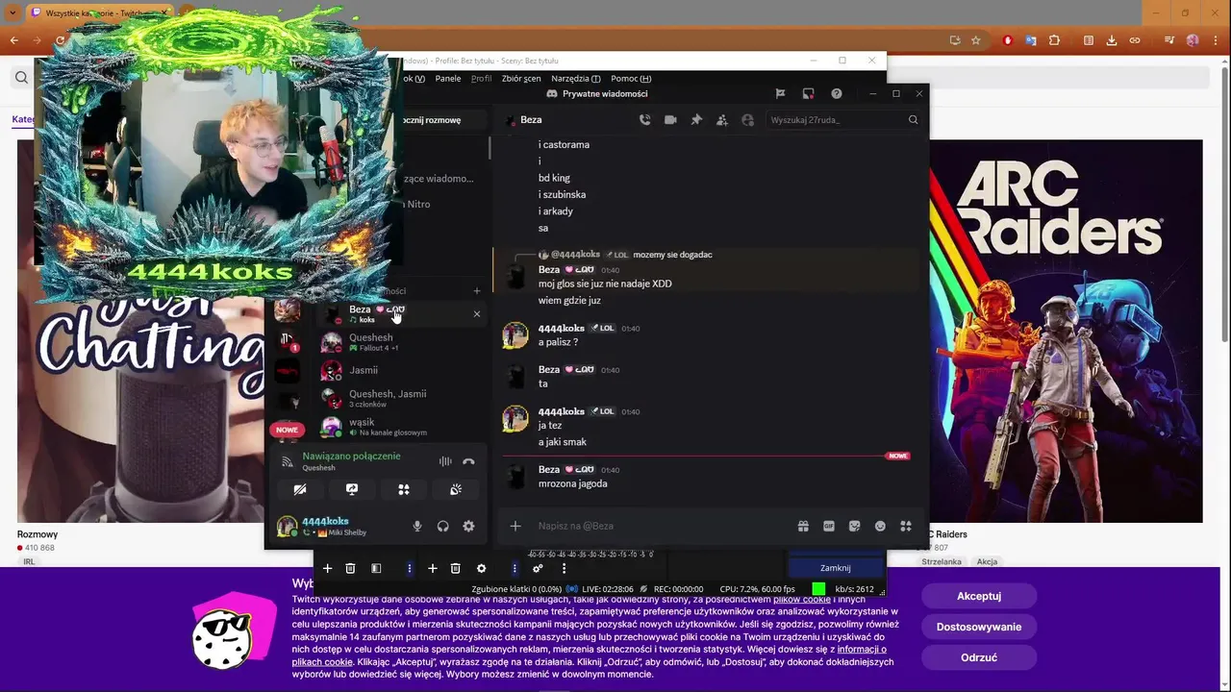Open the GIF picker in message bar

pyautogui.click(x=829, y=526)
